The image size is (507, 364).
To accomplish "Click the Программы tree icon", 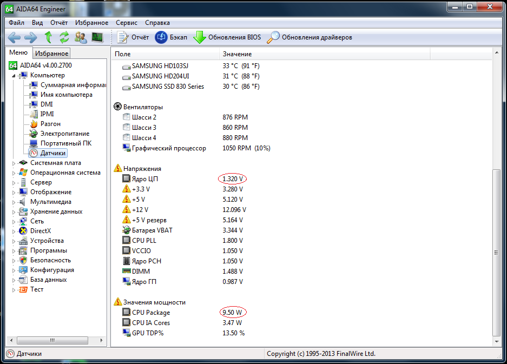I will 23,250.
